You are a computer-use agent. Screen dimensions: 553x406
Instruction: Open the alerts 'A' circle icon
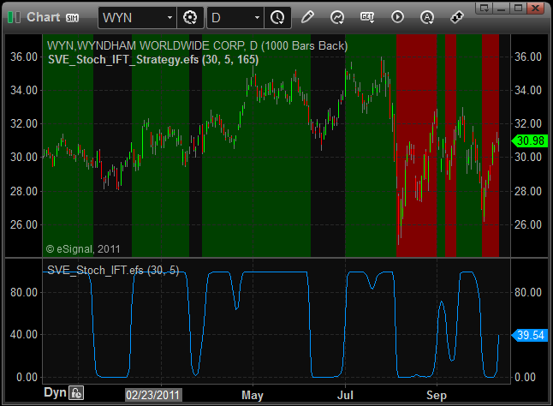[x=427, y=17]
